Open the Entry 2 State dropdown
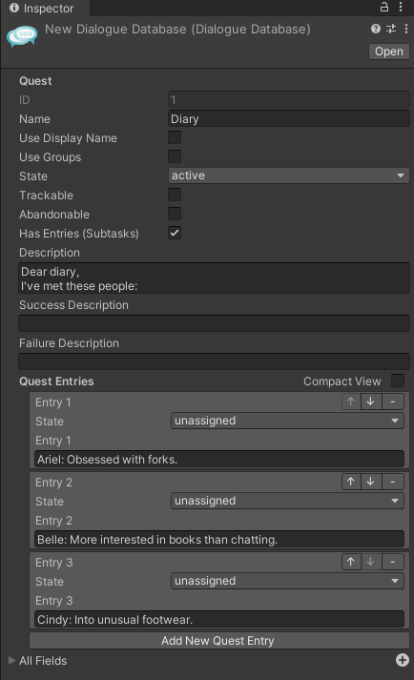This screenshot has width=414, height=680. 287,501
